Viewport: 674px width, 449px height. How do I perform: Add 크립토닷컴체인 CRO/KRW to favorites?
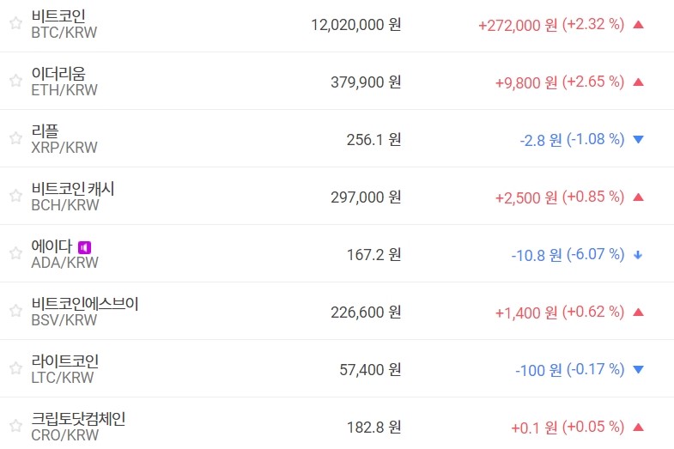[x=15, y=426]
